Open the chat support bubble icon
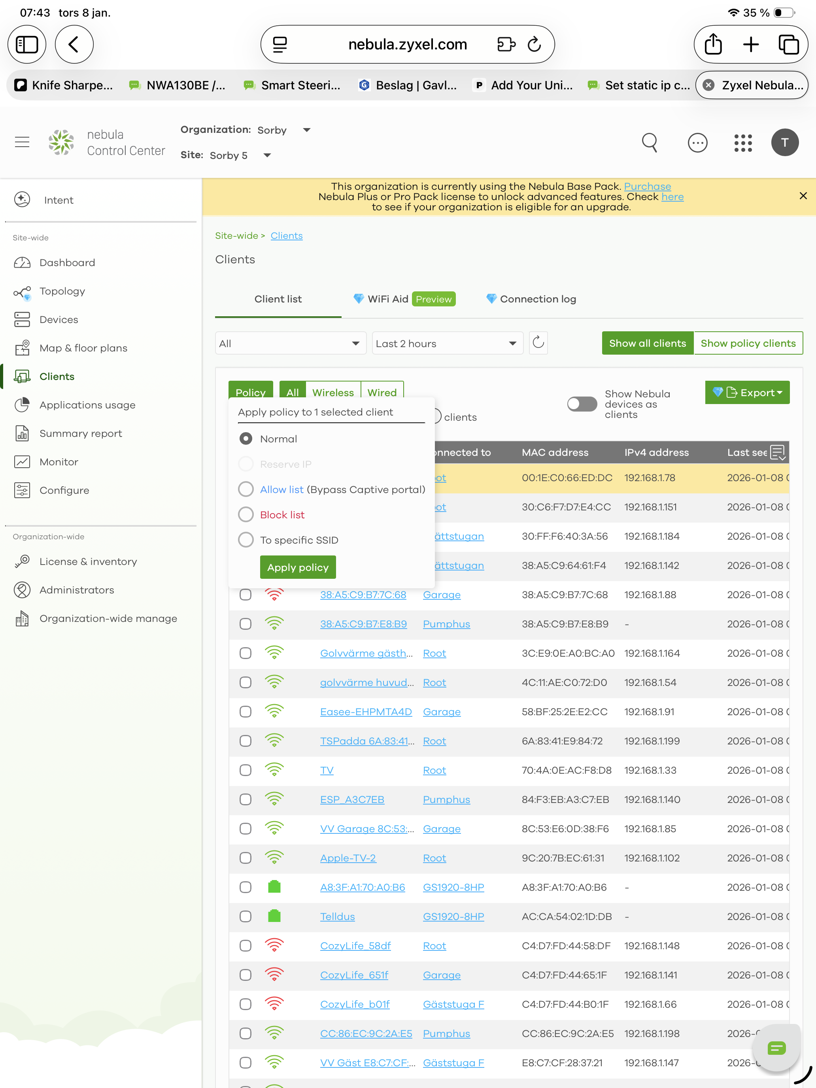Screen dimensions: 816x1088 pyautogui.click(x=776, y=1048)
